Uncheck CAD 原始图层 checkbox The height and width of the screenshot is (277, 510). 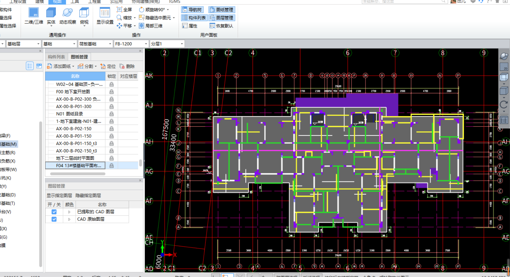click(x=54, y=219)
